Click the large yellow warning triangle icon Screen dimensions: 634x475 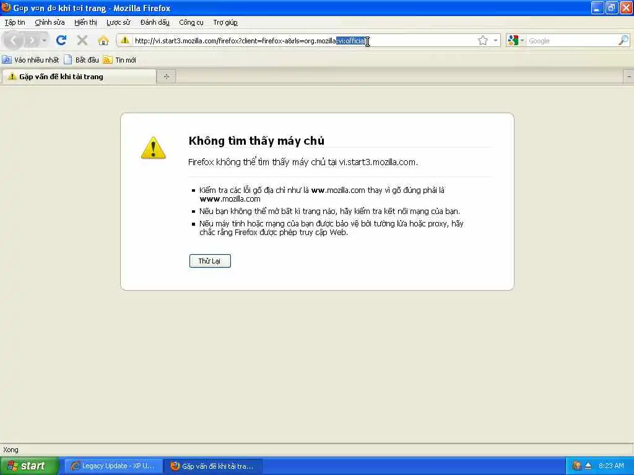coord(154,147)
